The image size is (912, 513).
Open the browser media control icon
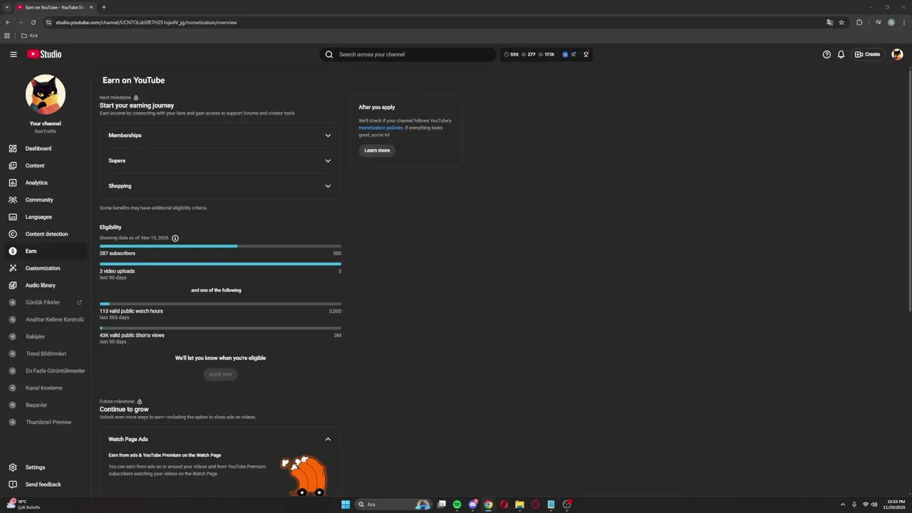coord(879,22)
